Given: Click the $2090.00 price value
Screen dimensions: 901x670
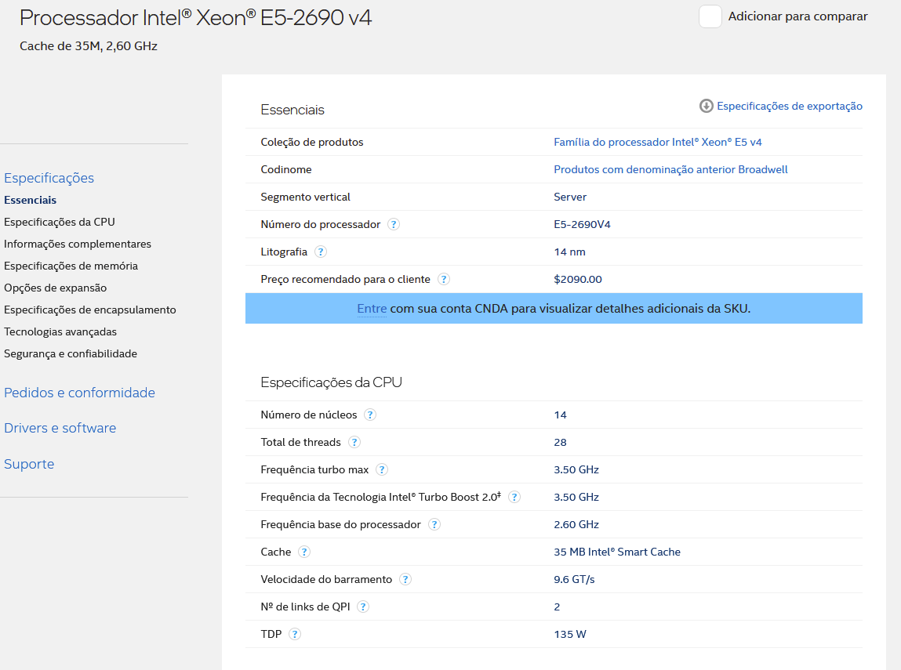Looking at the screenshot, I should coord(577,279).
